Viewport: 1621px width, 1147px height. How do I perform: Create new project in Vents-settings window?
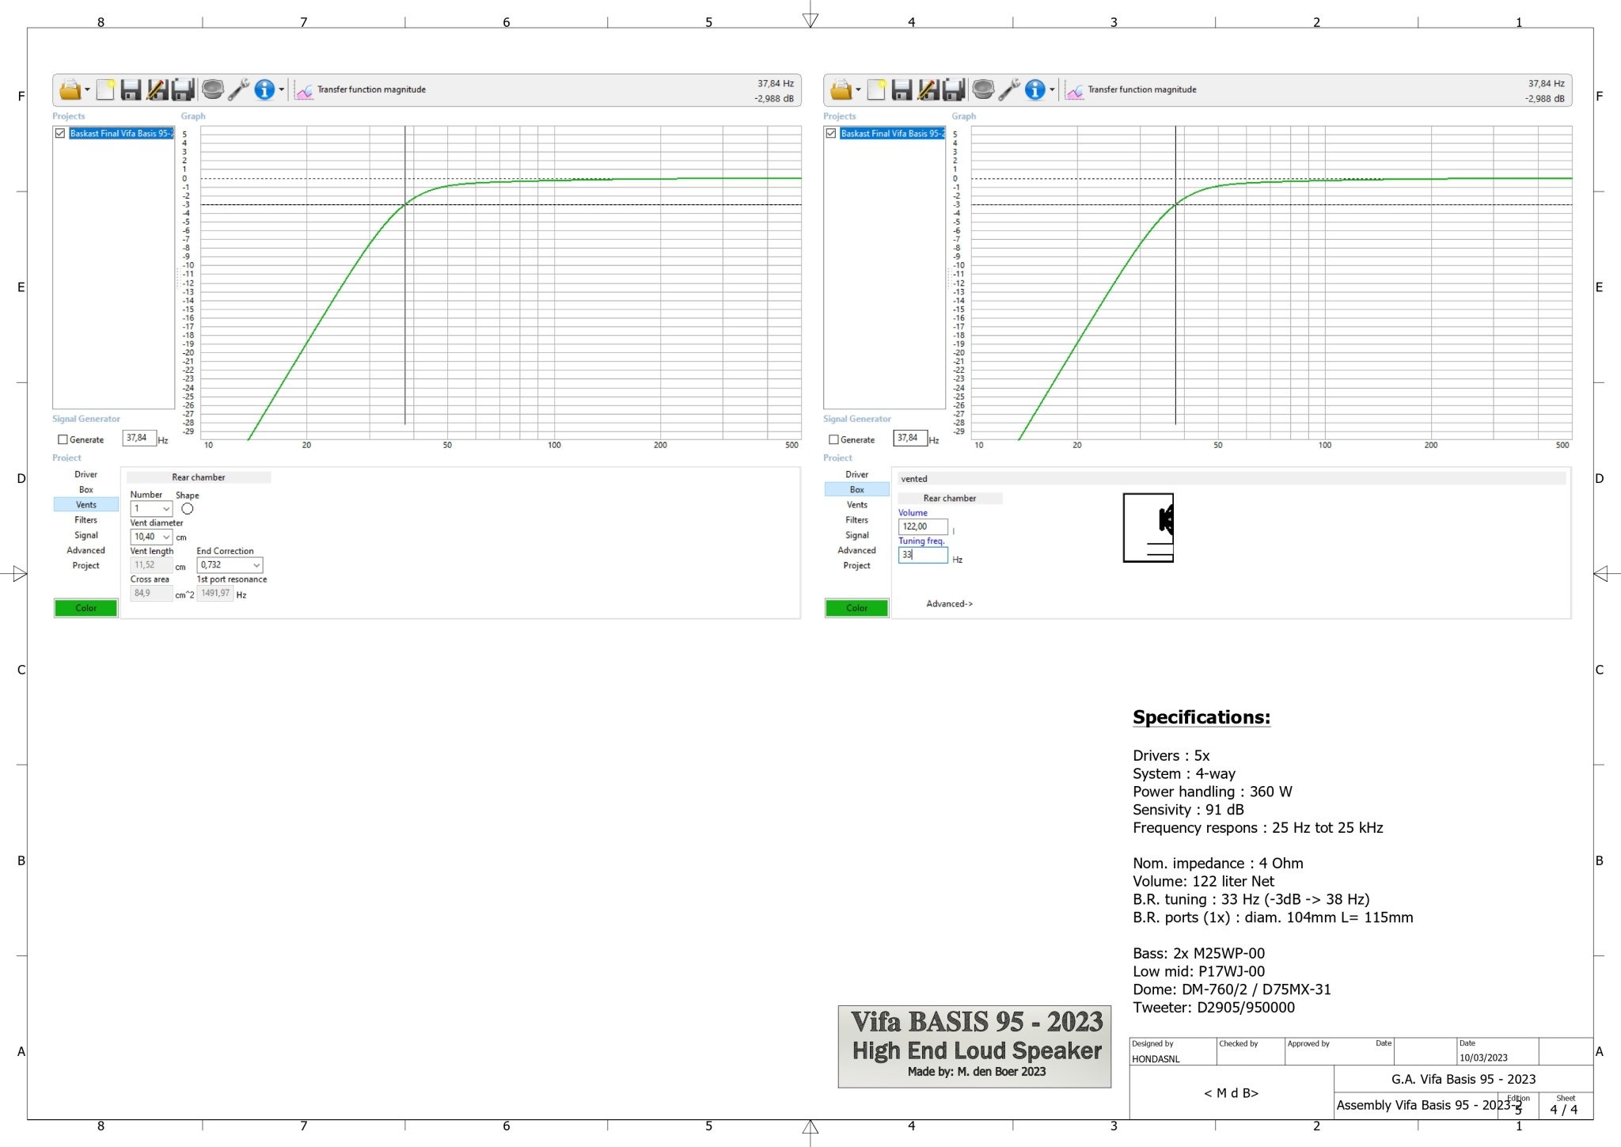[105, 89]
